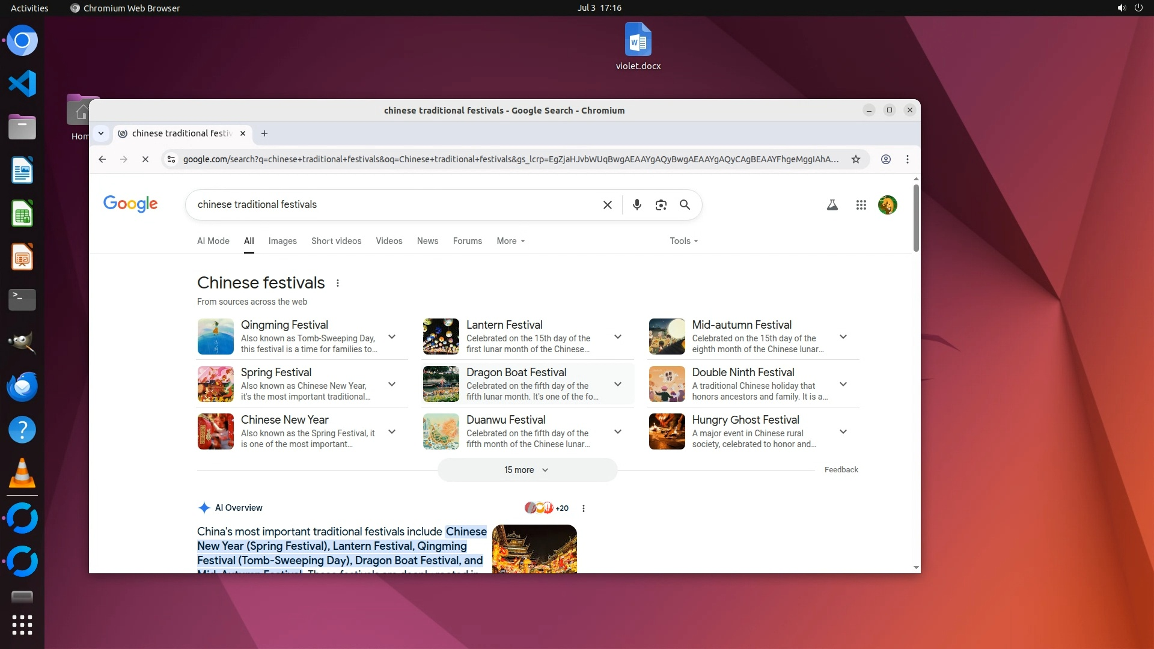Switch to the Images tab

pos(282,241)
